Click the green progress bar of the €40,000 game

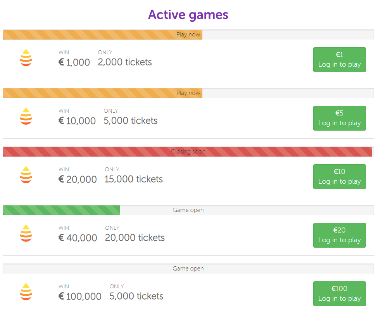point(61,210)
